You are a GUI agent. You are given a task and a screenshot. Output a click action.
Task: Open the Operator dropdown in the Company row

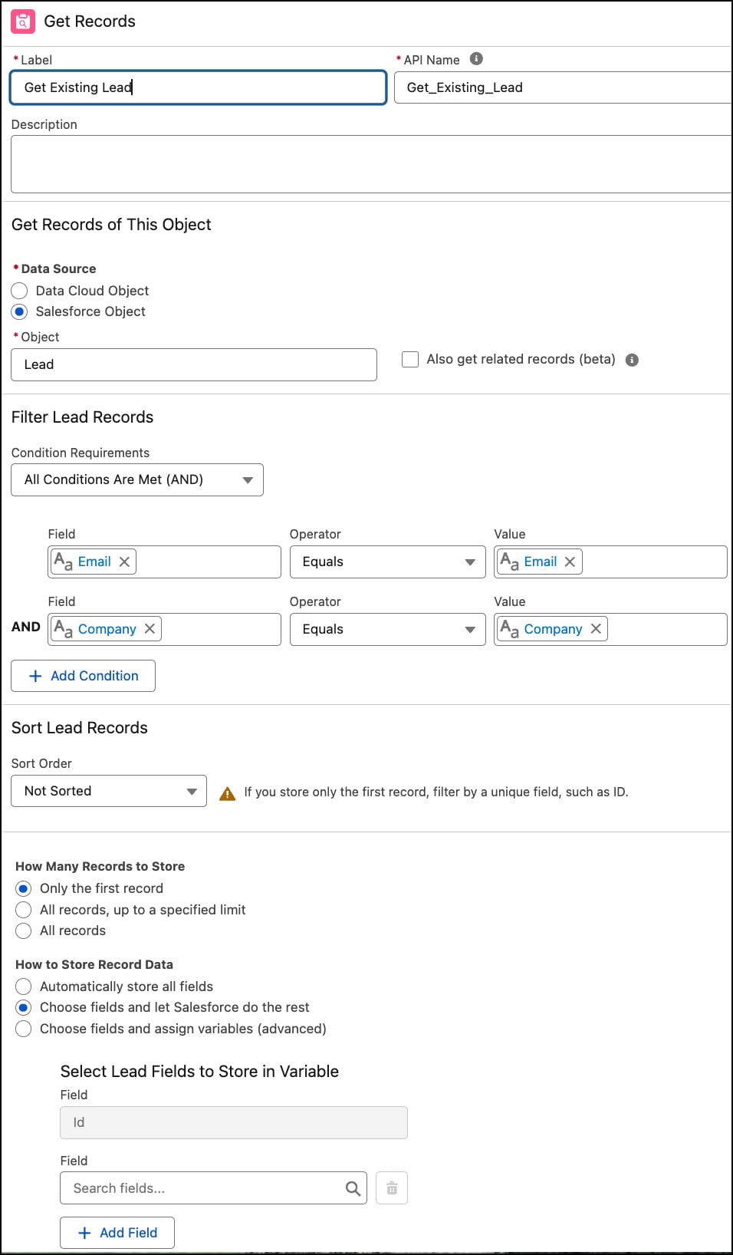coord(388,629)
